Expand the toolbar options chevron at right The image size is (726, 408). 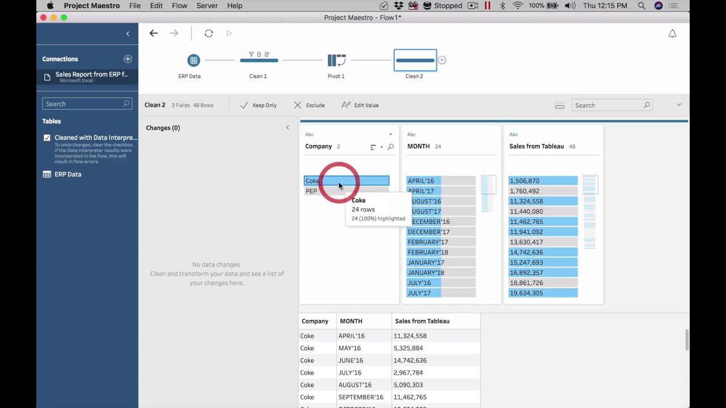pos(679,105)
